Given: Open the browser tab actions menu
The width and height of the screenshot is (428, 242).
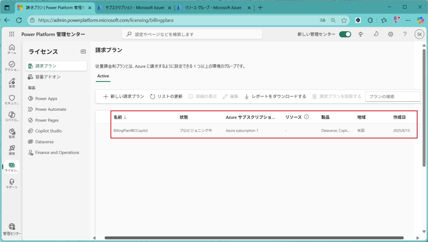Looking at the screenshot, I should pyautogui.click(x=7, y=8).
